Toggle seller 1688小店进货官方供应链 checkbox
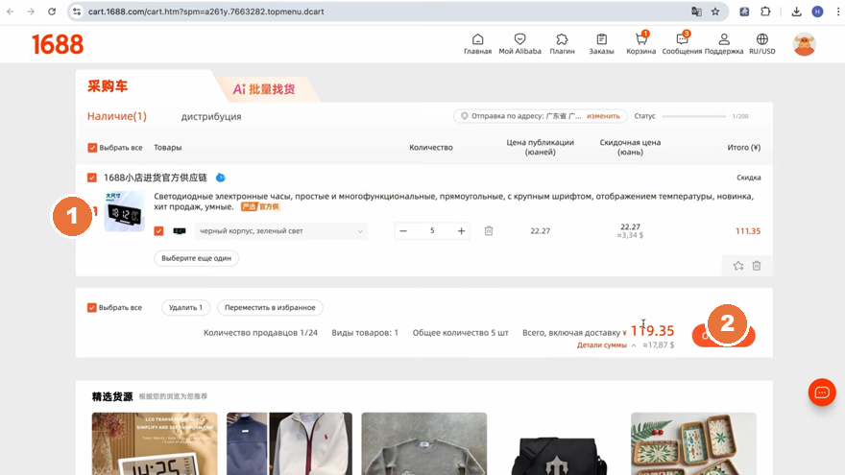Screen dimensions: 845x475 click(92, 178)
